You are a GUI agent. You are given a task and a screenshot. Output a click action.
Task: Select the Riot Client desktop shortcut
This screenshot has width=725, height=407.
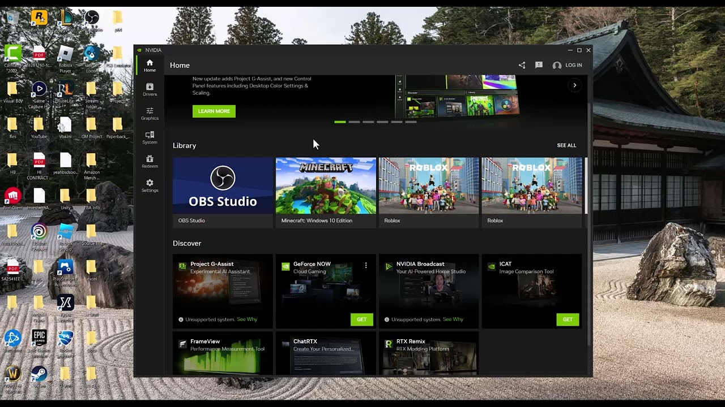12,200
